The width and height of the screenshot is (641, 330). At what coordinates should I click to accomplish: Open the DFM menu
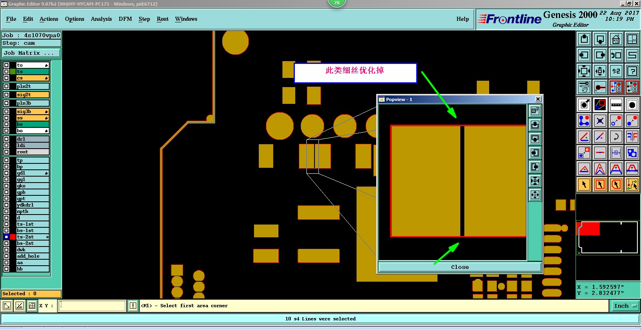125,19
